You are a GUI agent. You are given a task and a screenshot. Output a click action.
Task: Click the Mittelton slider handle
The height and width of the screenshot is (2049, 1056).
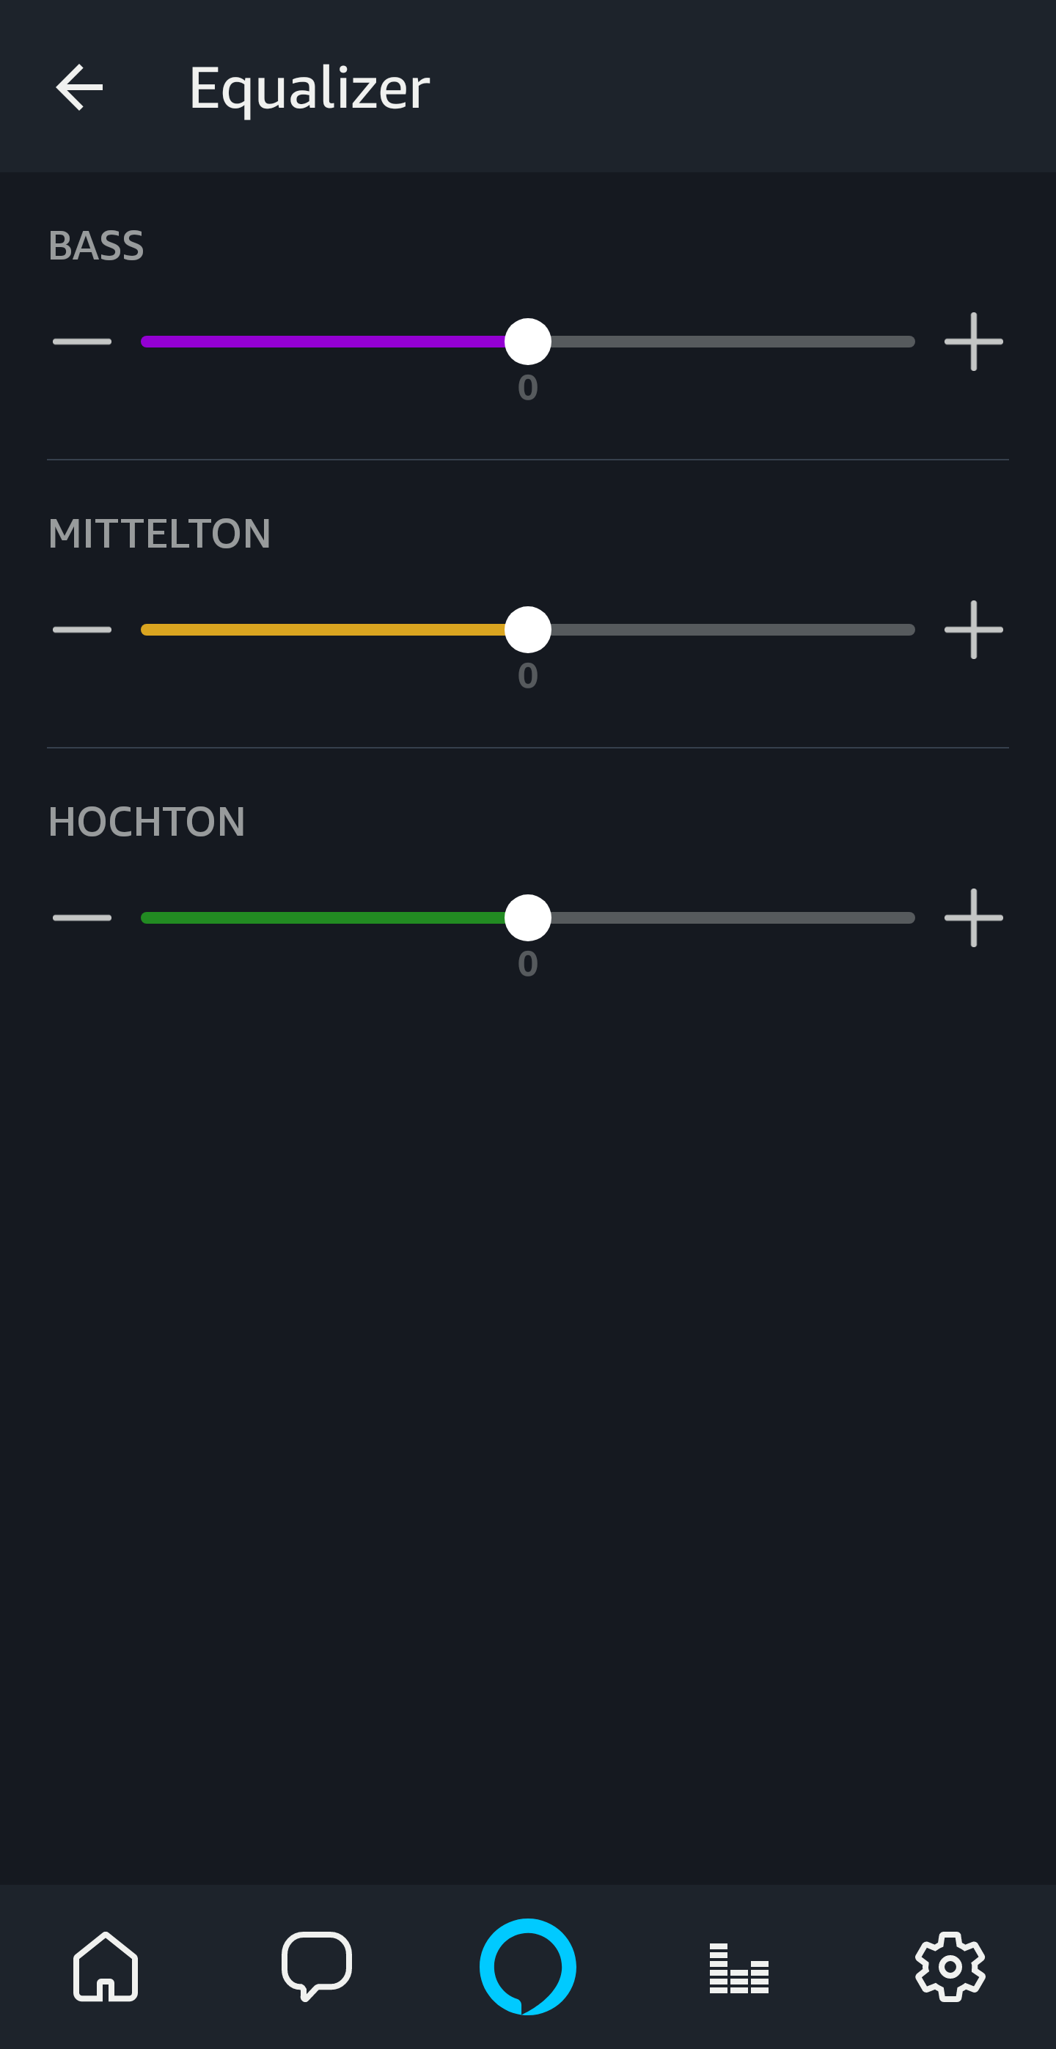pos(527,630)
